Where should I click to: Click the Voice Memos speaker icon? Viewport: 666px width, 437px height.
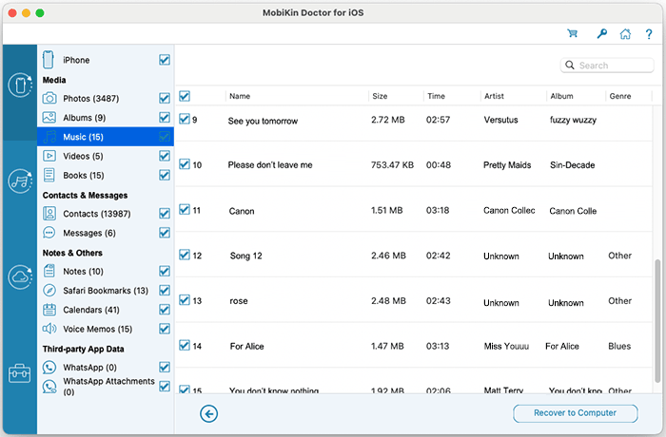49,329
